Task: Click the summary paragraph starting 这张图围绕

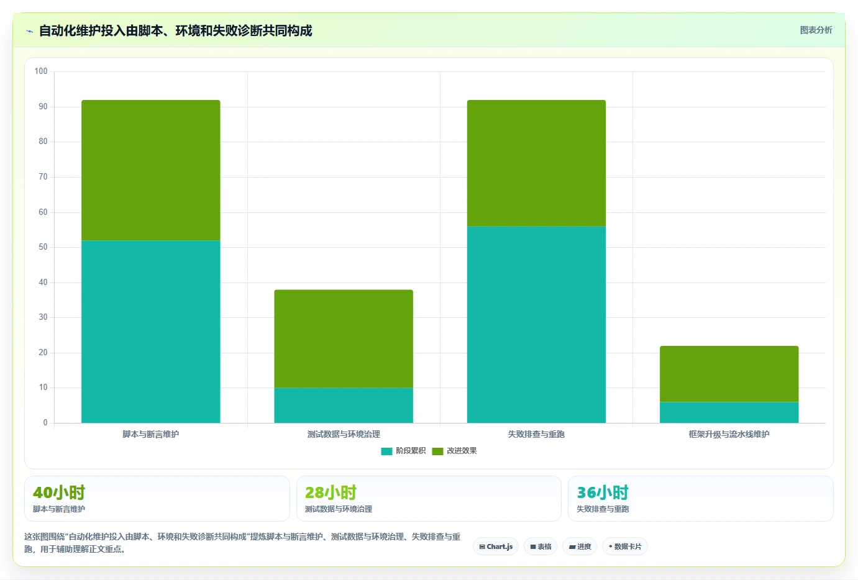Action: click(242, 543)
